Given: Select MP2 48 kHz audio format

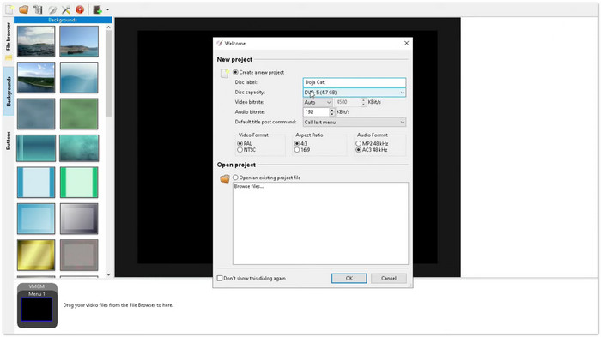Looking at the screenshot, I should pyautogui.click(x=358, y=143).
